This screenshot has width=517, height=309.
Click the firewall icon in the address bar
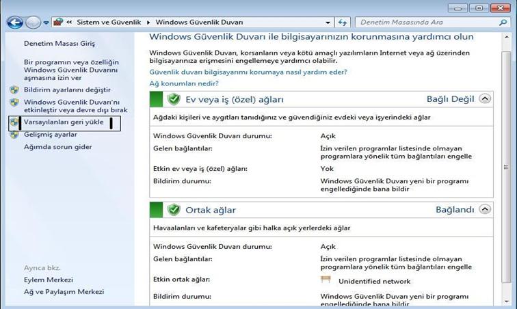point(58,22)
